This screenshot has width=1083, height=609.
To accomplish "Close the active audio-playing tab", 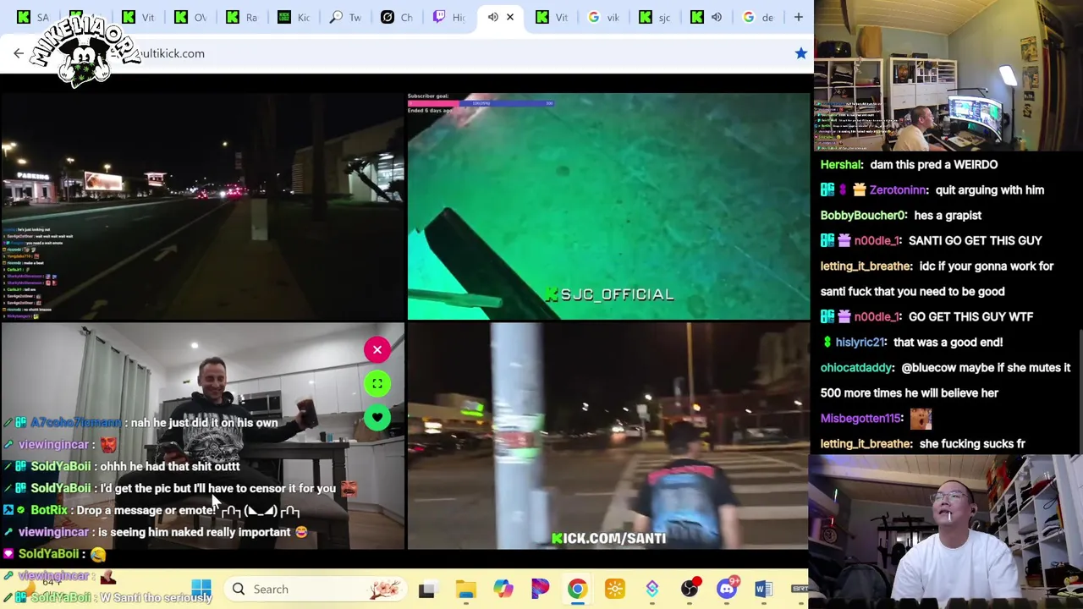I will pyautogui.click(x=510, y=17).
